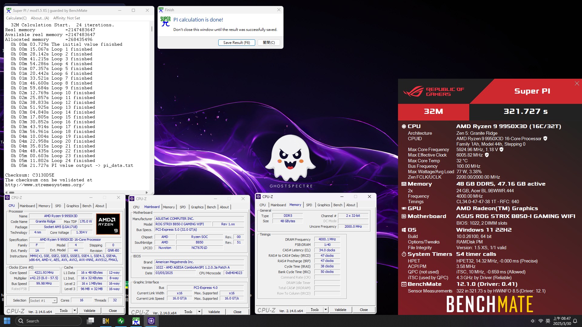Click the BENCHMATE logo
This screenshot has height=327, width=582.
[490, 304]
